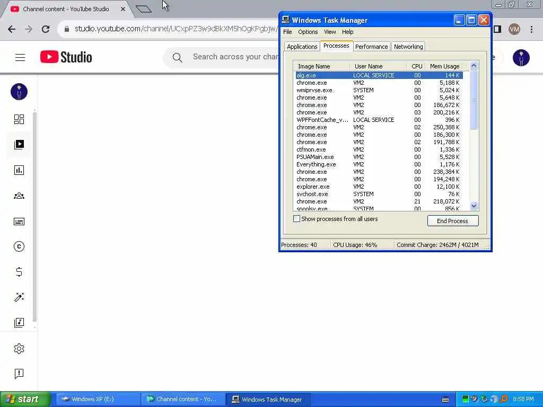
Task: Switch to the Performance tab
Action: (x=372, y=47)
